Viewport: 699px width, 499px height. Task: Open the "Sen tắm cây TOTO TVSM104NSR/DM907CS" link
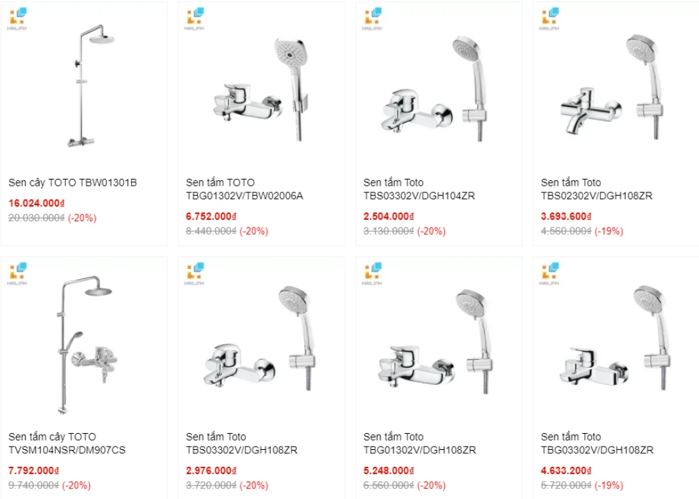pos(67,443)
